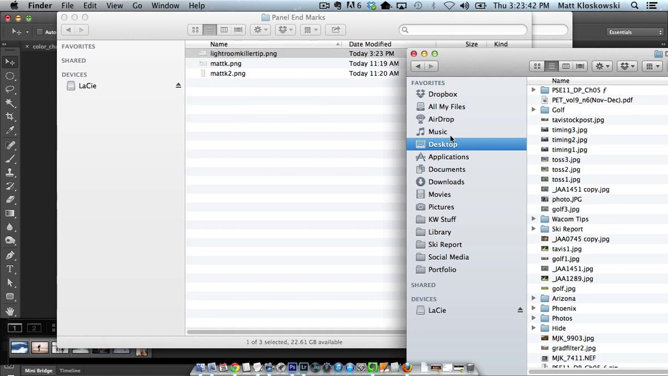Select the Brush tool
This screenshot has height=376, width=668.
[10, 159]
